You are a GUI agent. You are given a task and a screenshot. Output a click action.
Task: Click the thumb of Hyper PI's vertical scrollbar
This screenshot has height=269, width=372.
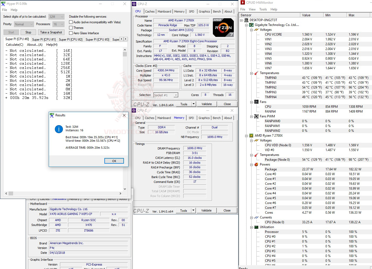click(125, 54)
